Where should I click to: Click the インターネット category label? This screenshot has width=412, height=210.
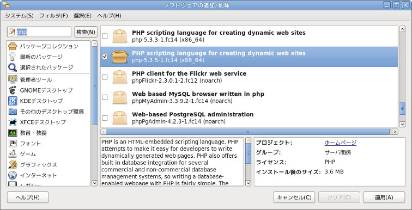click(38, 175)
